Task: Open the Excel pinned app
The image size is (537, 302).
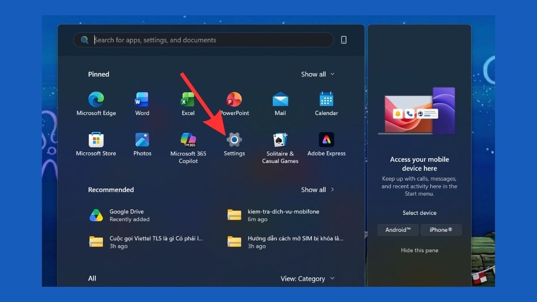Action: (188, 99)
